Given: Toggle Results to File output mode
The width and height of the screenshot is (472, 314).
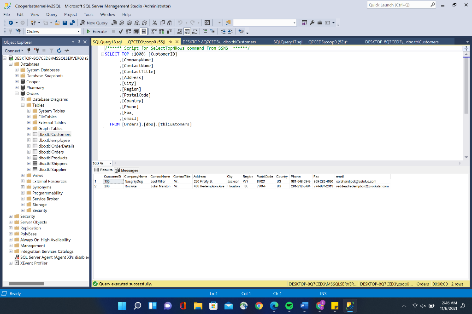Looking at the screenshot, I should click(195, 32).
